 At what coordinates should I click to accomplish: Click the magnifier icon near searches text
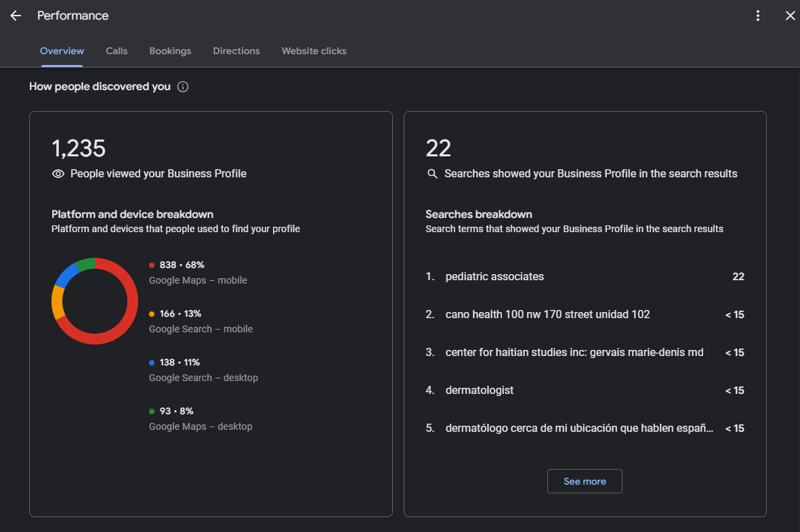(x=432, y=174)
